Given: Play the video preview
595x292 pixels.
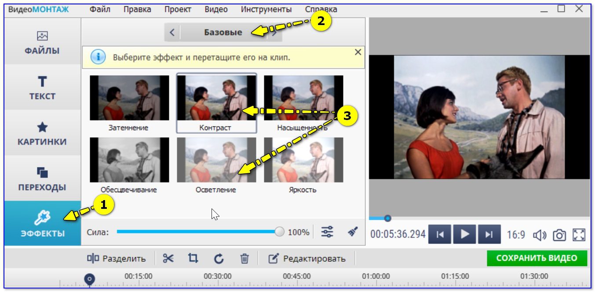Looking at the screenshot, I should click(x=464, y=234).
